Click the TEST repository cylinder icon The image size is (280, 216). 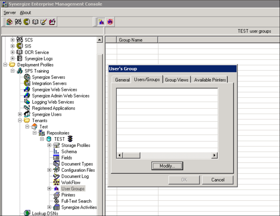(49, 139)
